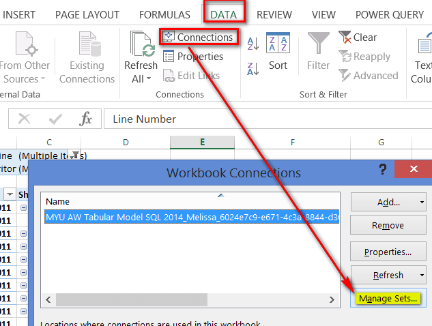This screenshot has height=326, width=432.
Task: Click Refresh All icon
Action: pos(141,44)
